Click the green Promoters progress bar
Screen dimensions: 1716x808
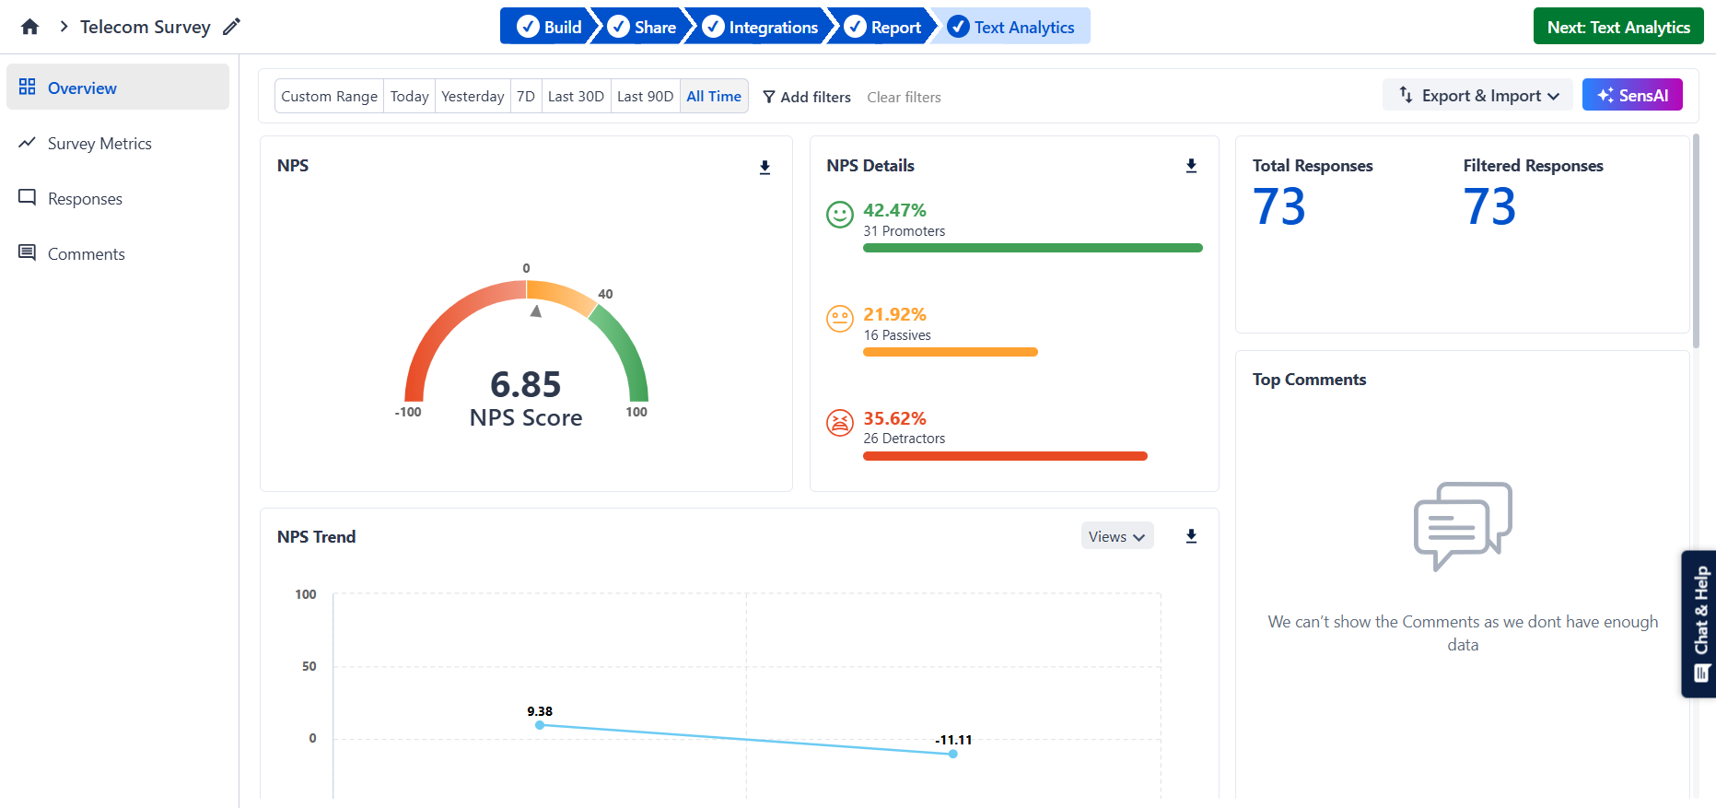point(1032,248)
